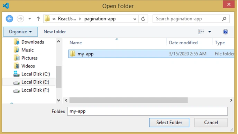This screenshot has height=134, width=238.
Task: Refresh the pagination-app folder view
Action: pos(143,19)
